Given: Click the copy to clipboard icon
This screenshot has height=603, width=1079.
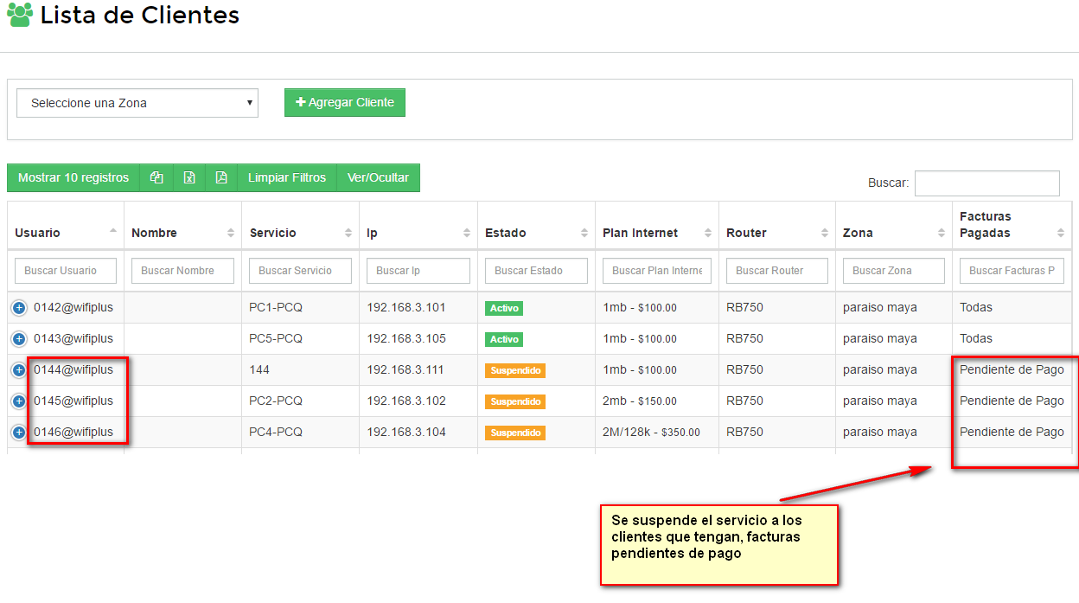Looking at the screenshot, I should [156, 178].
